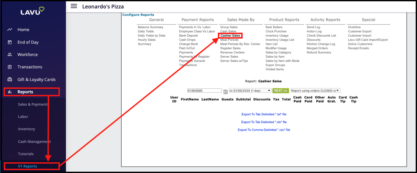Image resolution: width=417 pixels, height=173 pixels.
Task: Toggle the hamburger menu icon
Action: click(74, 6)
